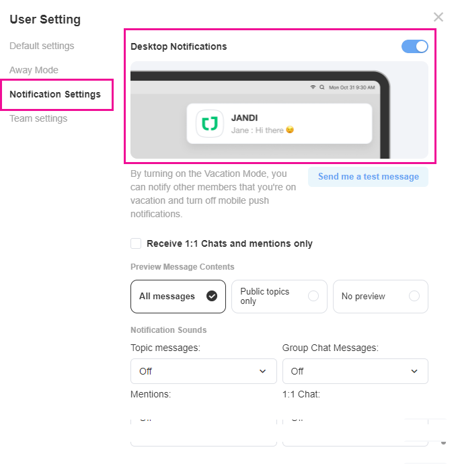Open Default settings section

(42, 46)
